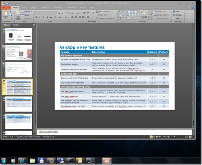Click the Zoom In plus button

pos(187,137)
